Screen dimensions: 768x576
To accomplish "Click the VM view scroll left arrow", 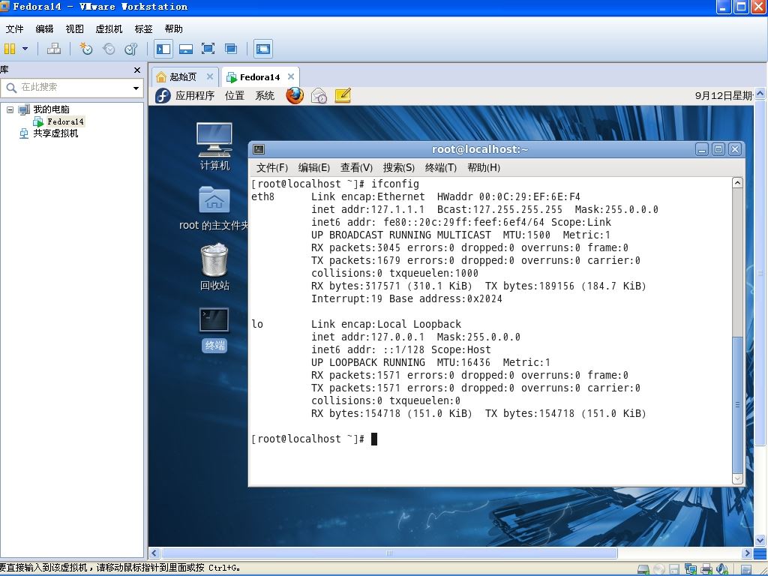I will (154, 553).
